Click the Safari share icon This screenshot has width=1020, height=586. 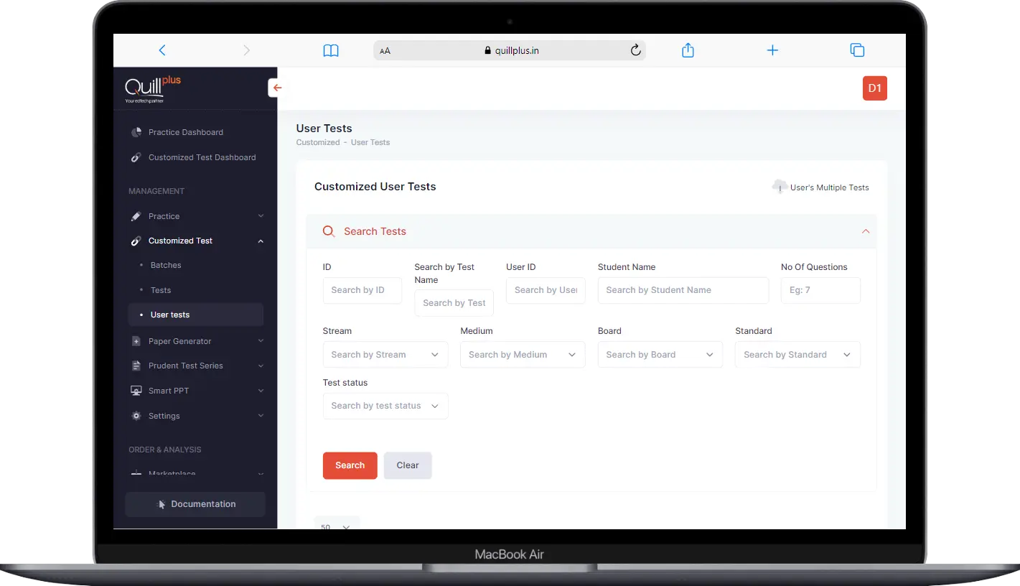pyautogui.click(x=687, y=50)
